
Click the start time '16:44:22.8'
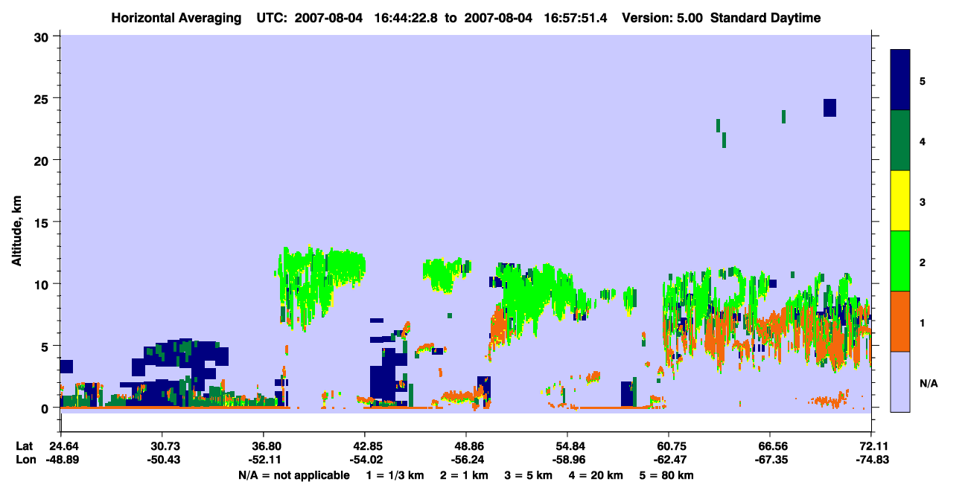pyautogui.click(x=406, y=18)
